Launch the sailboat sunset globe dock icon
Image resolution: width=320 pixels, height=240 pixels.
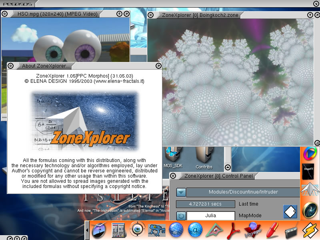pos(99,230)
